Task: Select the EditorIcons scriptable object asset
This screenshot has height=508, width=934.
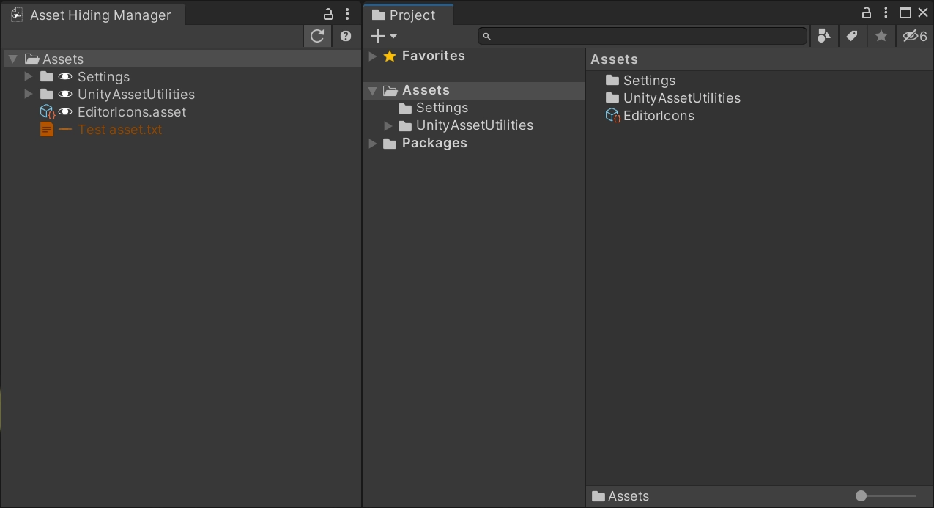Action: coord(656,115)
